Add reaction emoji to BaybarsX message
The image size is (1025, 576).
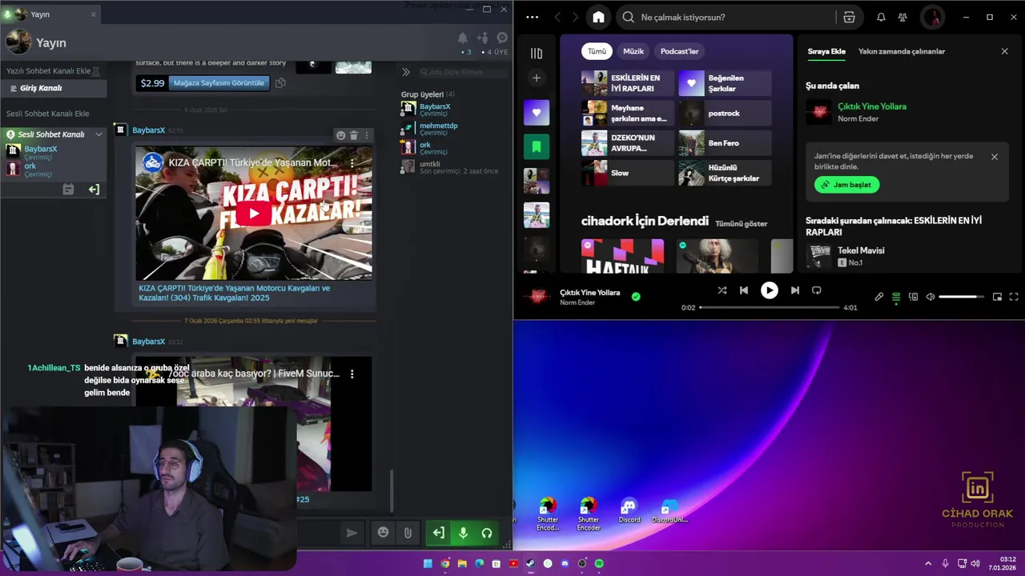pyautogui.click(x=340, y=136)
